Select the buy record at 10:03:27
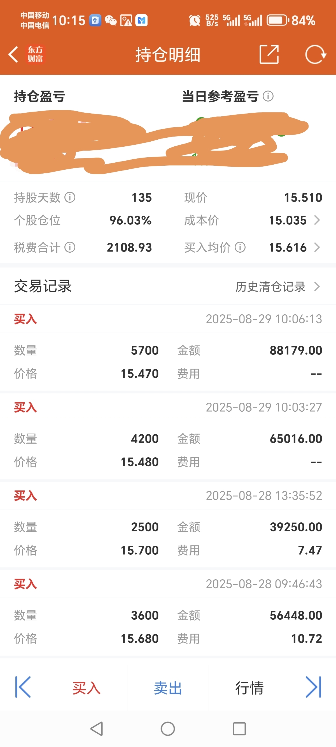 pos(168,436)
